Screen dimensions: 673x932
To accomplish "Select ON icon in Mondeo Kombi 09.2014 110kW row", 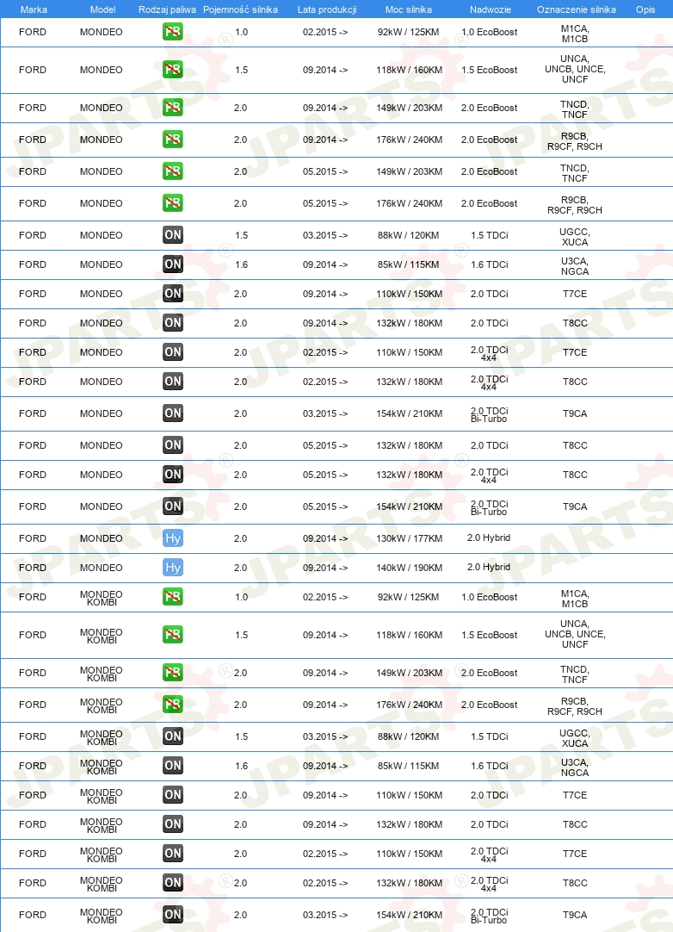I will tap(173, 795).
